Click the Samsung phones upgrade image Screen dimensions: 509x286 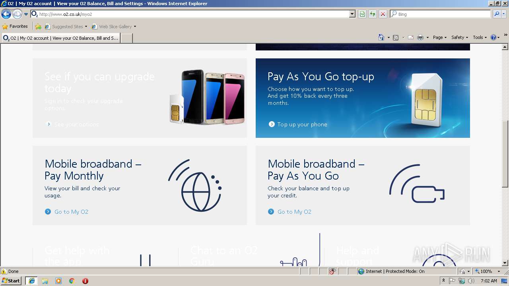point(207,97)
